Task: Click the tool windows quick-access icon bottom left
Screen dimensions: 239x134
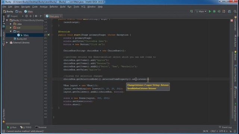Action: [3, 131]
